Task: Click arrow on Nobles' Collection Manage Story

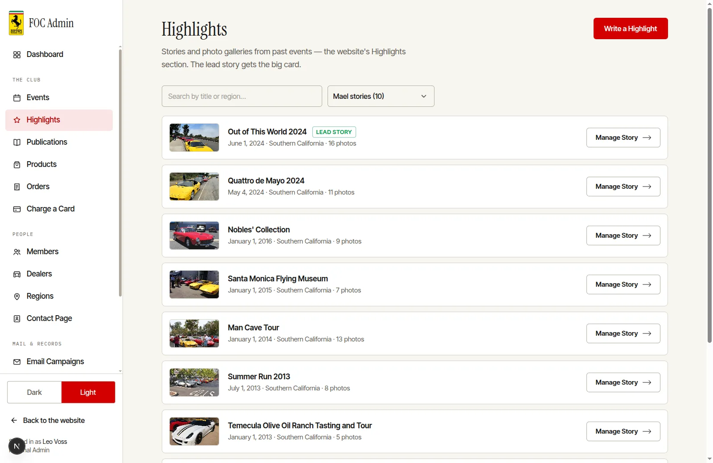Action: click(647, 236)
